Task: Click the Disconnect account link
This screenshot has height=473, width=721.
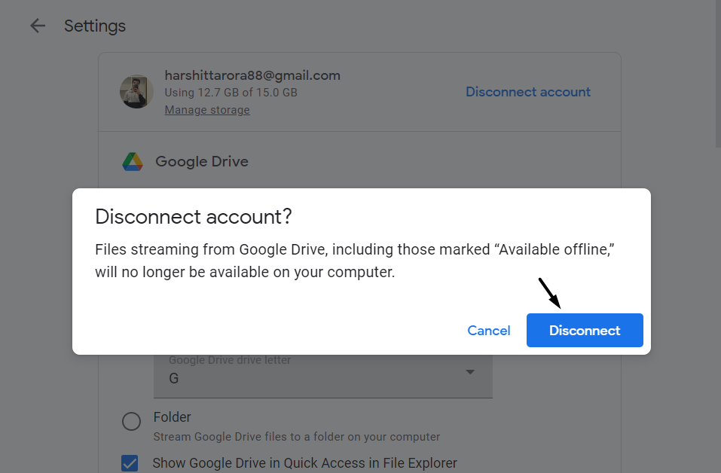Action: (527, 92)
